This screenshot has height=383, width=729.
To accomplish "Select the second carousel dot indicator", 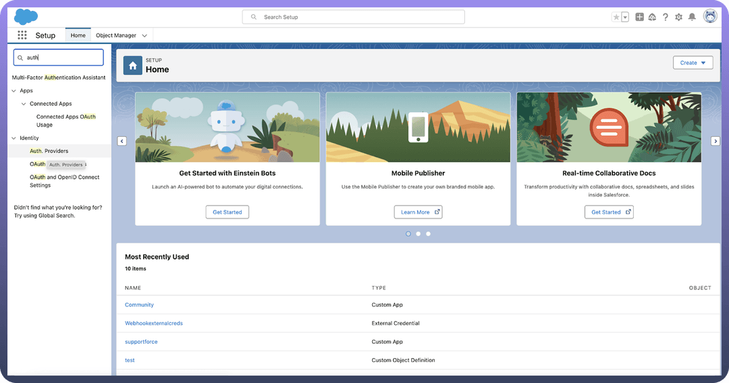I will point(418,234).
